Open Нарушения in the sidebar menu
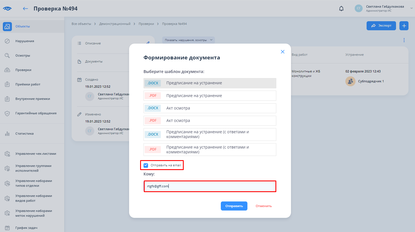The width and height of the screenshot is (415, 232). pyautogui.click(x=25, y=41)
